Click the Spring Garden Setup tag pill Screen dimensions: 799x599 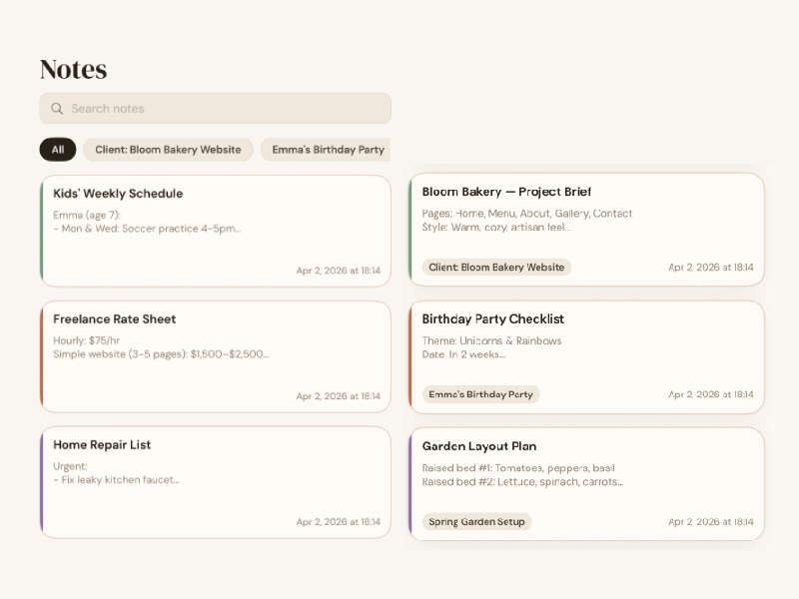point(476,521)
